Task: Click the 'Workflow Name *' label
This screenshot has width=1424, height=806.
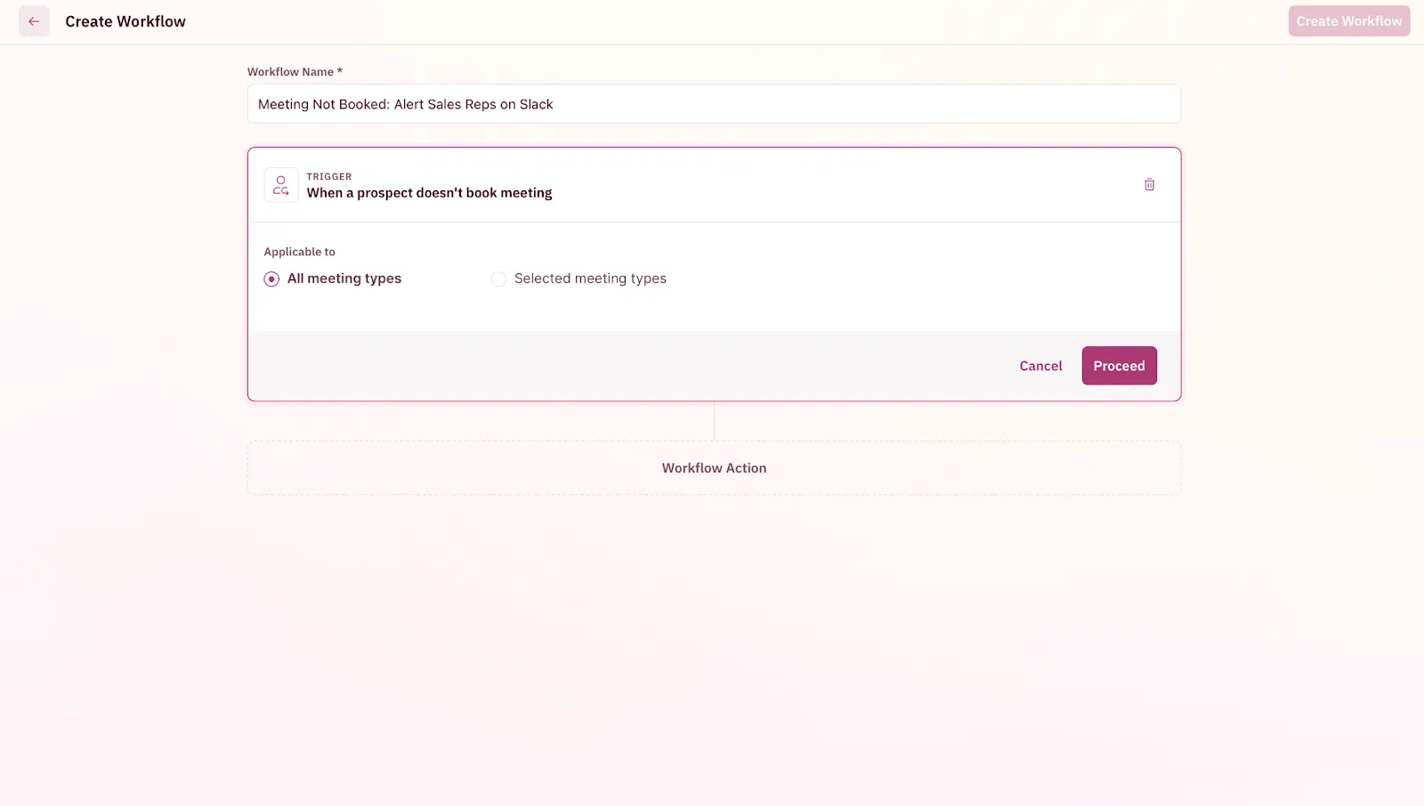Action: [x=295, y=72]
